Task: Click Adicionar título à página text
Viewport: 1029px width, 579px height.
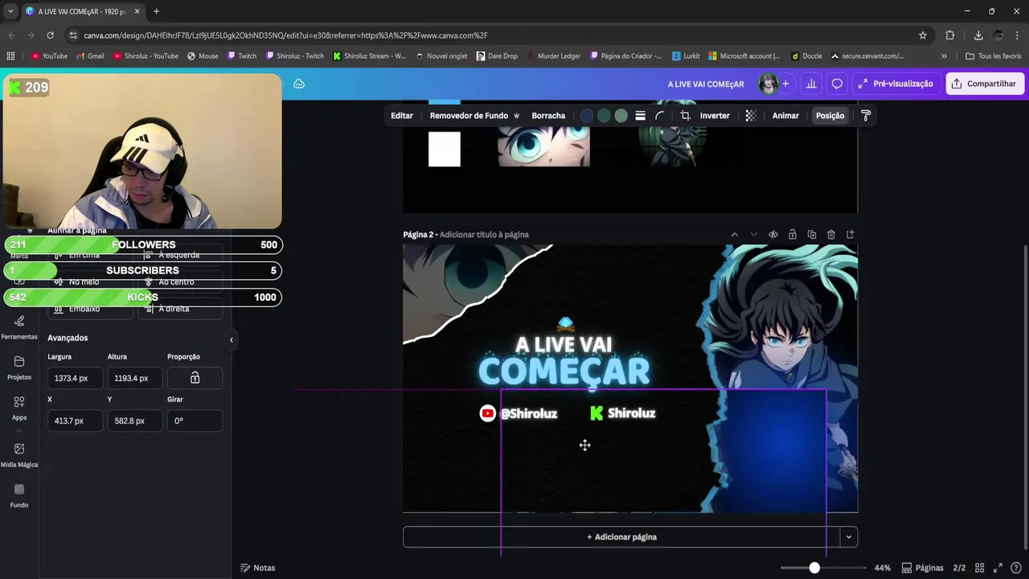Action: 484,235
